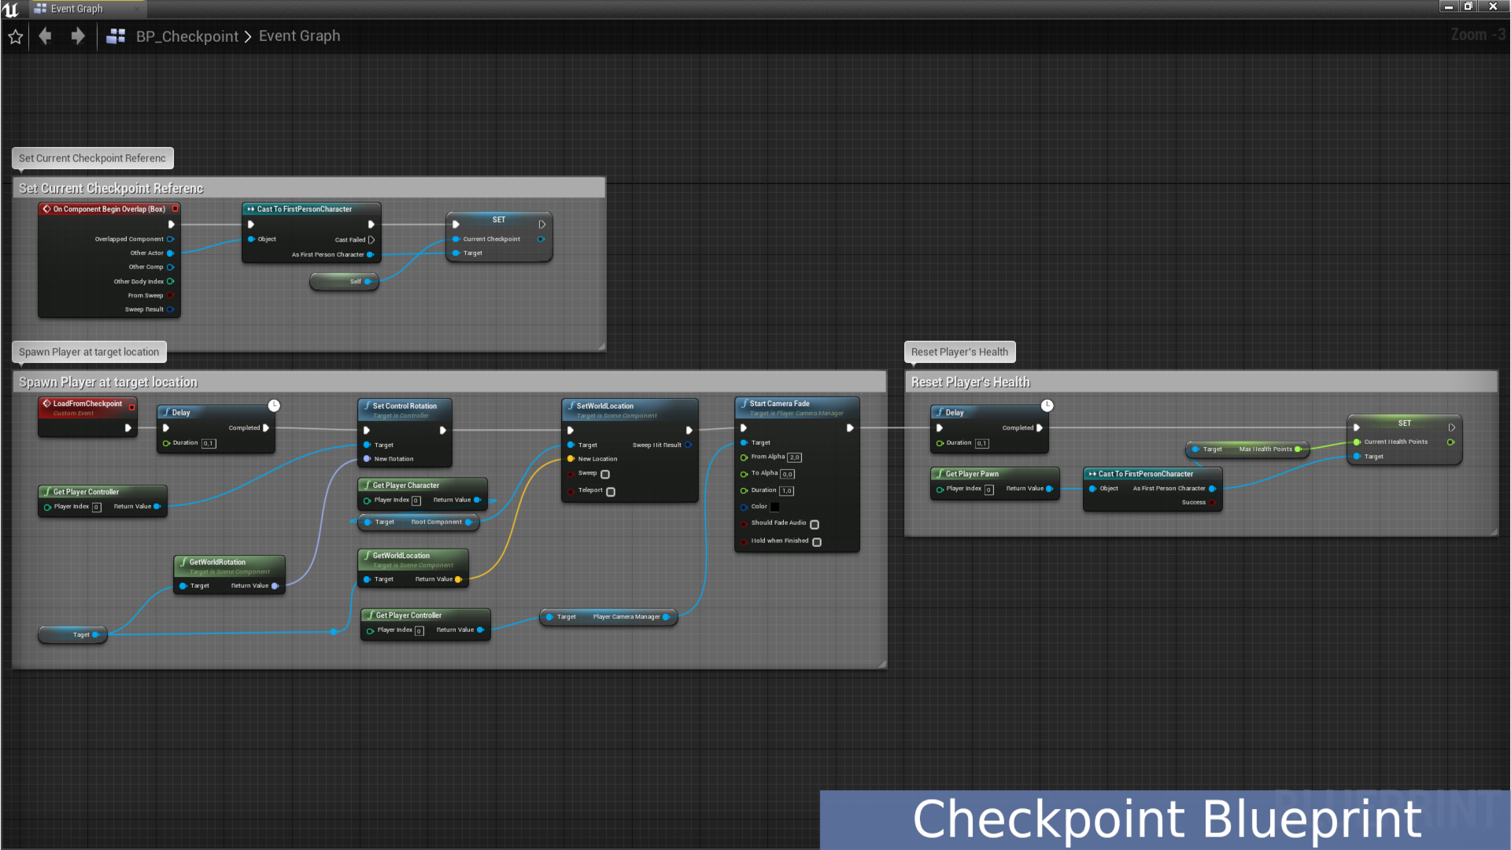The height and width of the screenshot is (850, 1511).
Task: Click the back navigation arrow
Action: click(45, 35)
